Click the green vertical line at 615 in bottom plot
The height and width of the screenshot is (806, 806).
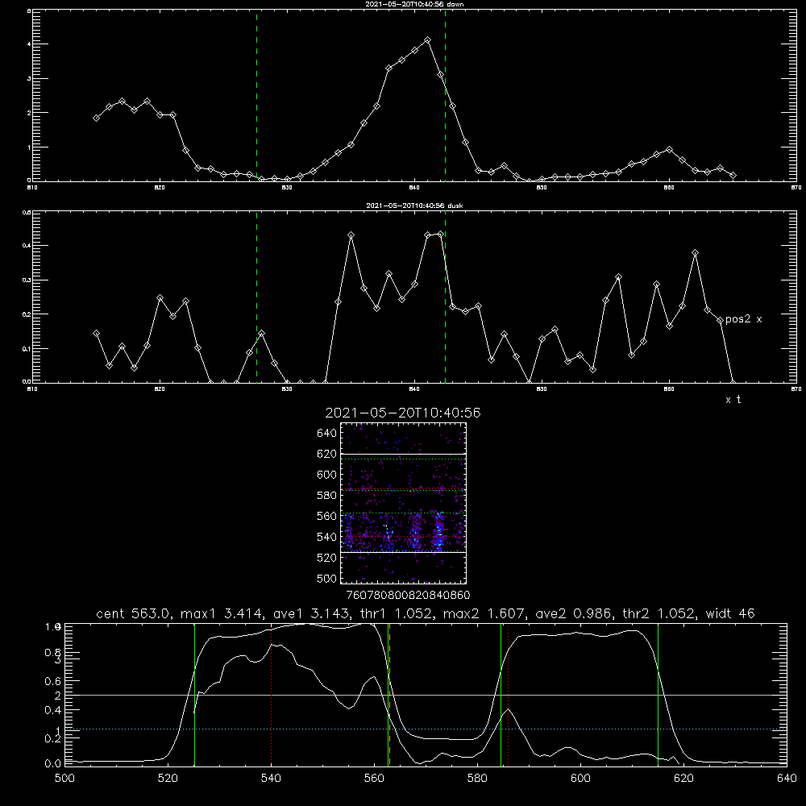tap(658, 695)
